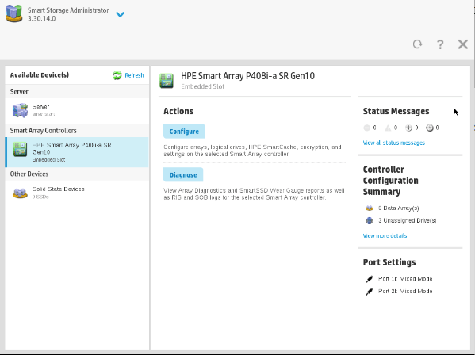Click the Smart Storage Administrator logo icon
Screen dimensions: 475x355
point(14,13)
